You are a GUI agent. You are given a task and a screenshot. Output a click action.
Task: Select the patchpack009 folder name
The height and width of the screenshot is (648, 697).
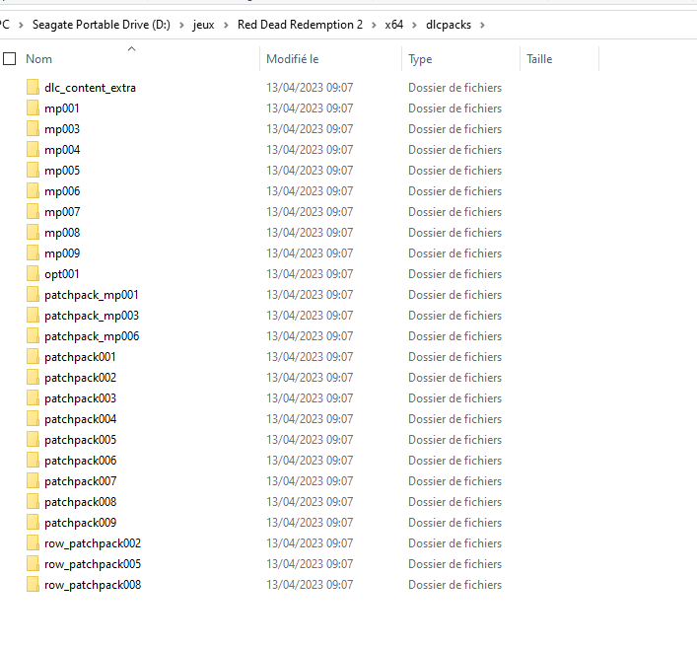point(81,523)
